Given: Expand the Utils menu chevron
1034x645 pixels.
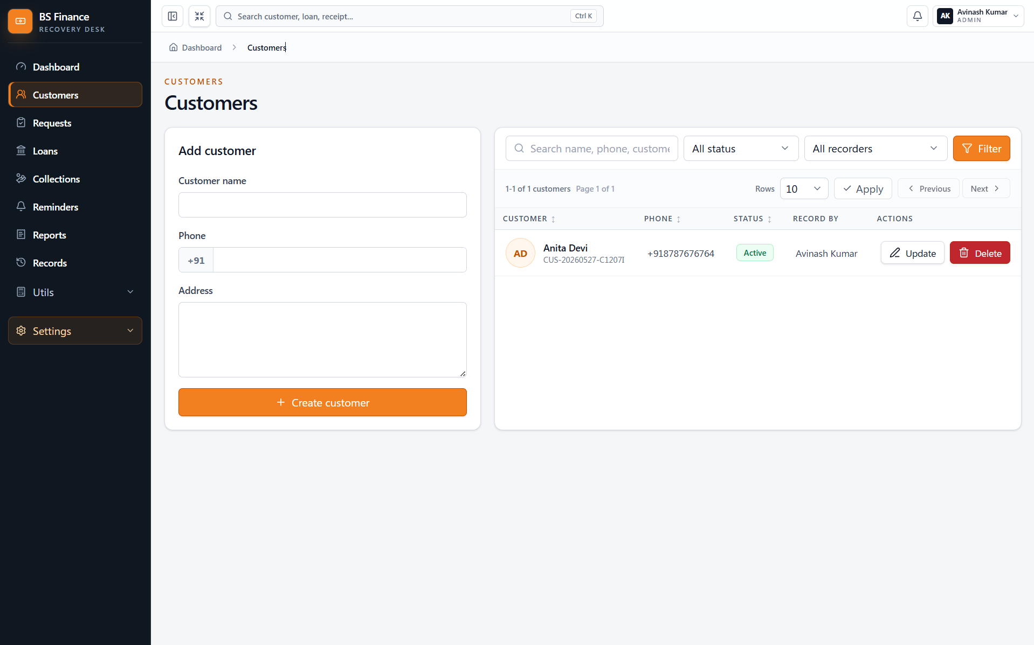Looking at the screenshot, I should (x=130, y=292).
